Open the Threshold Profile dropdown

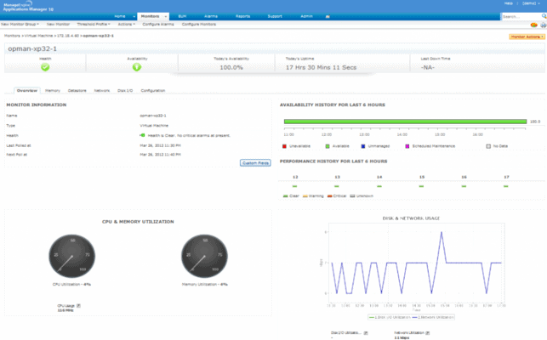pos(94,25)
